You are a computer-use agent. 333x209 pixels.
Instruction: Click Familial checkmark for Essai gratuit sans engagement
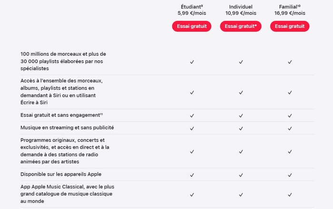[x=290, y=116]
